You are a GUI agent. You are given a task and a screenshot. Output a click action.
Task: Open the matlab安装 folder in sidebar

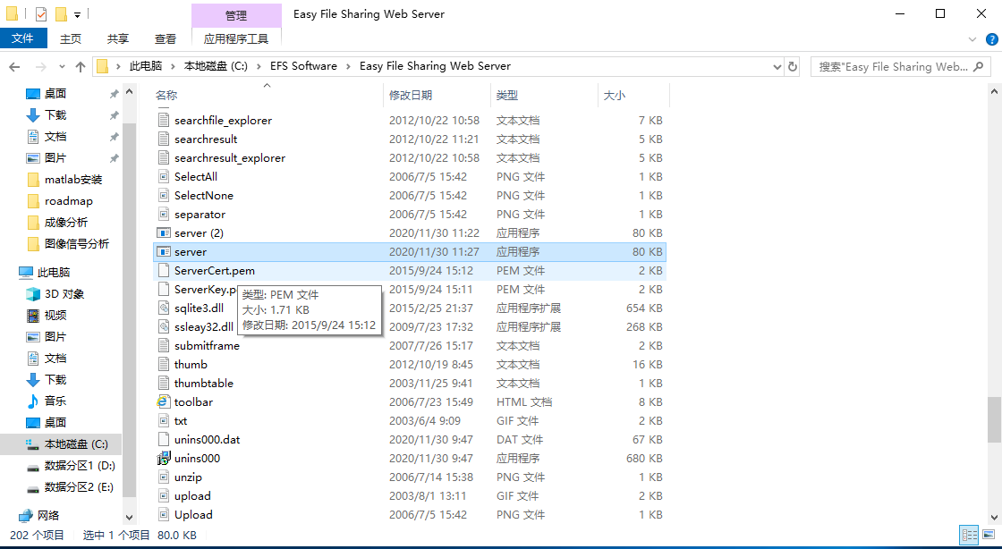point(72,180)
